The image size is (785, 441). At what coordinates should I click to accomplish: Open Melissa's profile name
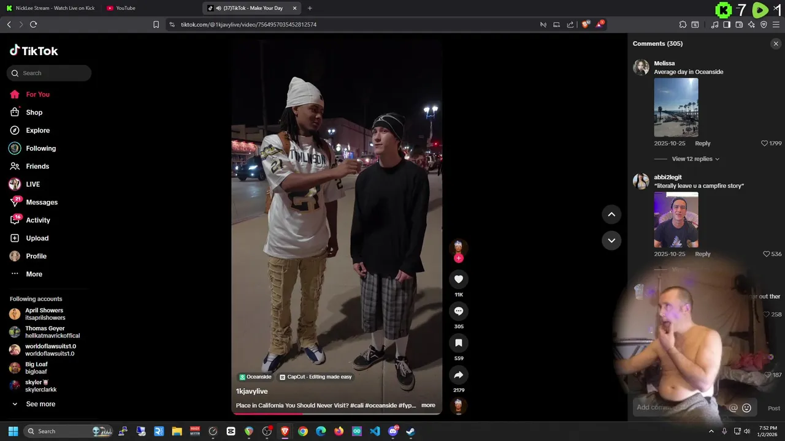664,63
